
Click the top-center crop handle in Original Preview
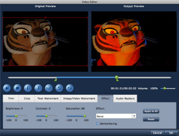[x=45, y=18]
